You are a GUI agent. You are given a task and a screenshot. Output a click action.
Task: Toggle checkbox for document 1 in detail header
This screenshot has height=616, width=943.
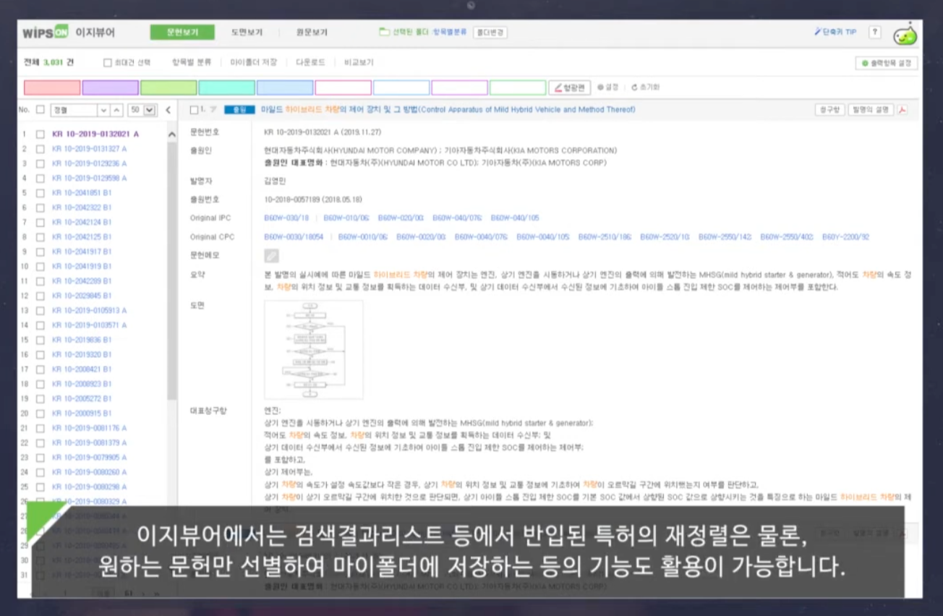[194, 110]
